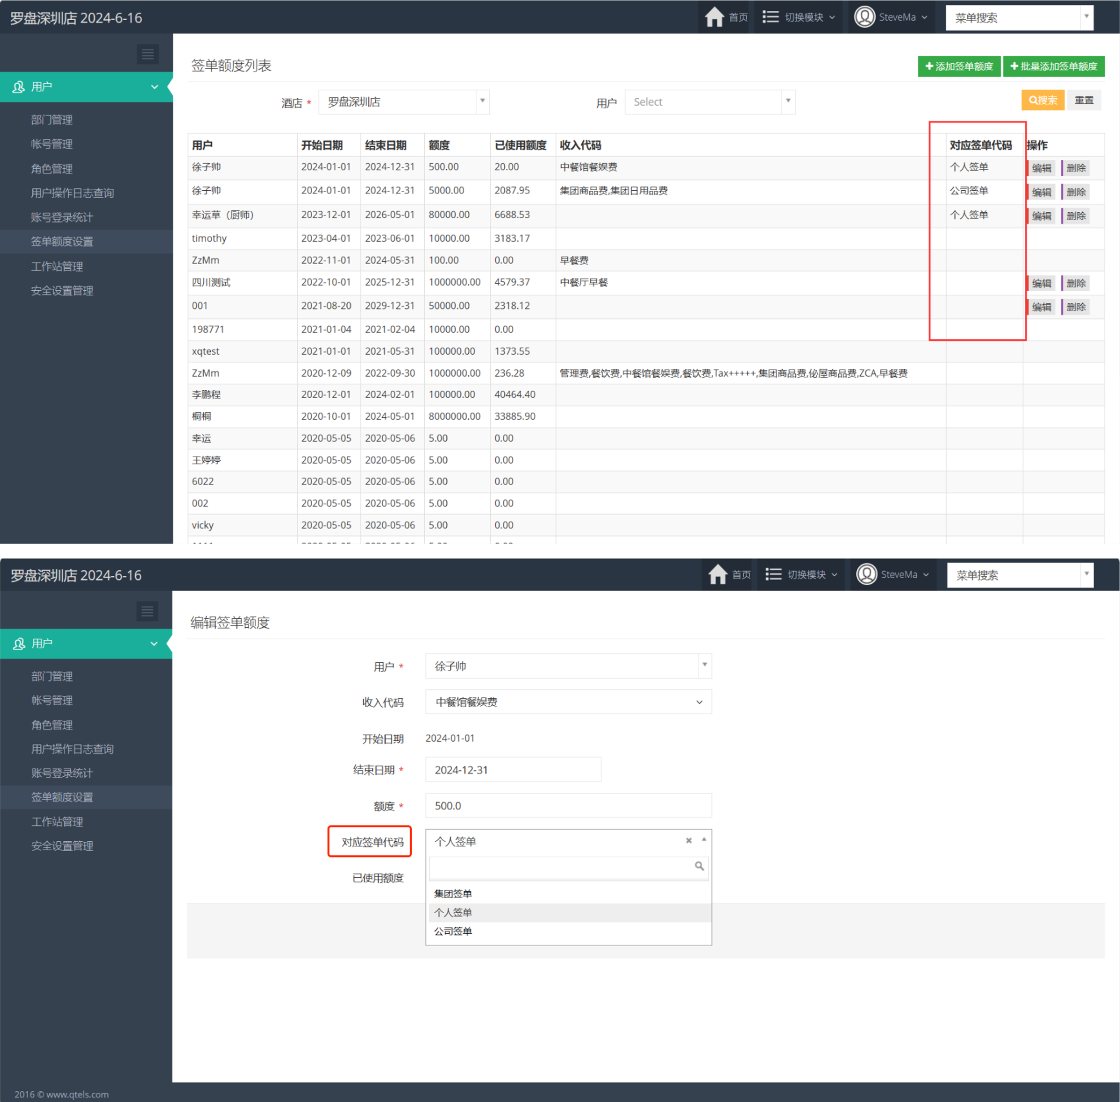Click 删除 for 徐子帅 公司签单 row

click(x=1076, y=192)
